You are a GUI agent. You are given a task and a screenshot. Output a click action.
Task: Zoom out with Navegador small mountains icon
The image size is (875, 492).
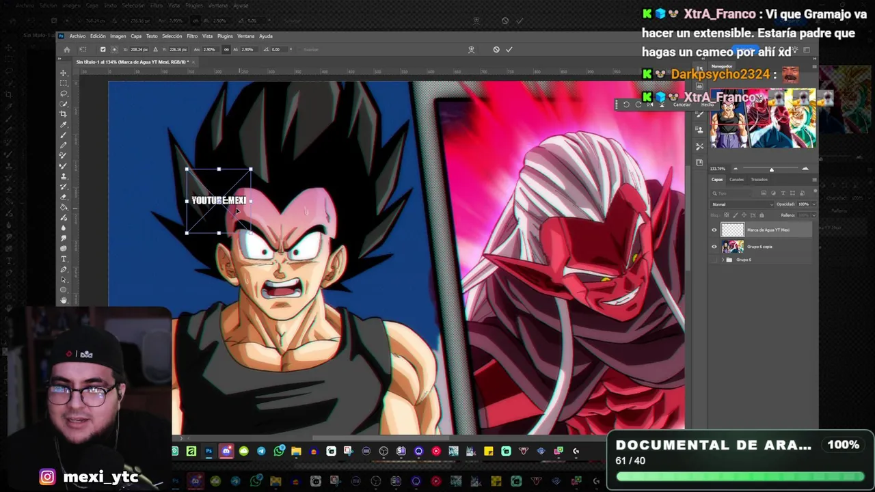[736, 169]
